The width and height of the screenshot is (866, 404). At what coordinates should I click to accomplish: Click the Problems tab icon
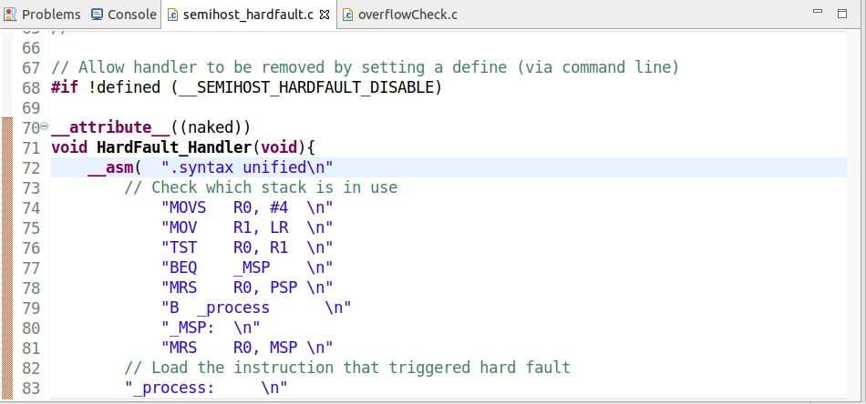[10, 15]
